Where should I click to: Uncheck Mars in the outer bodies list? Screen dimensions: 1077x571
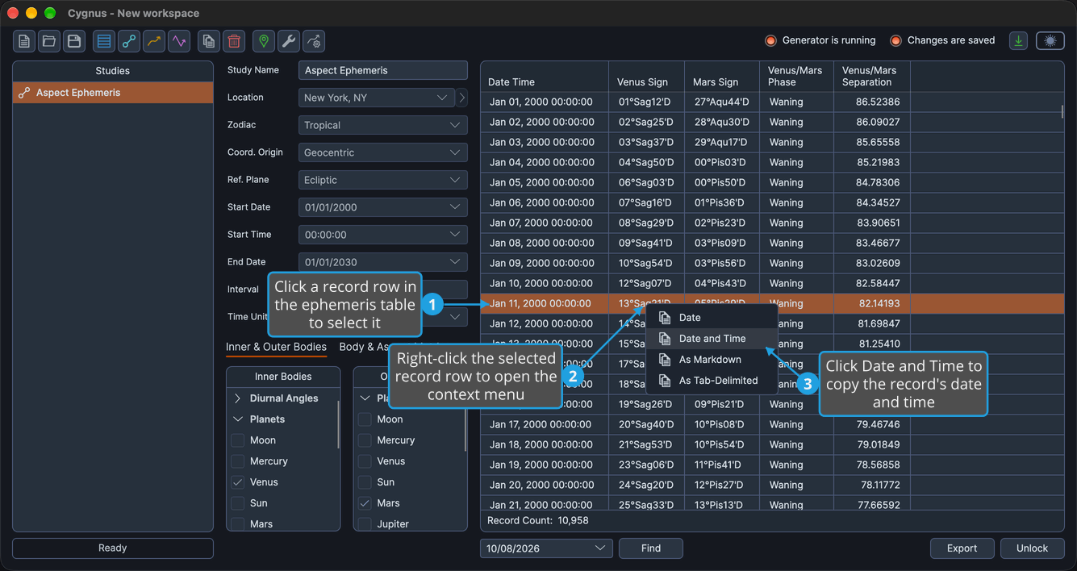(365, 503)
